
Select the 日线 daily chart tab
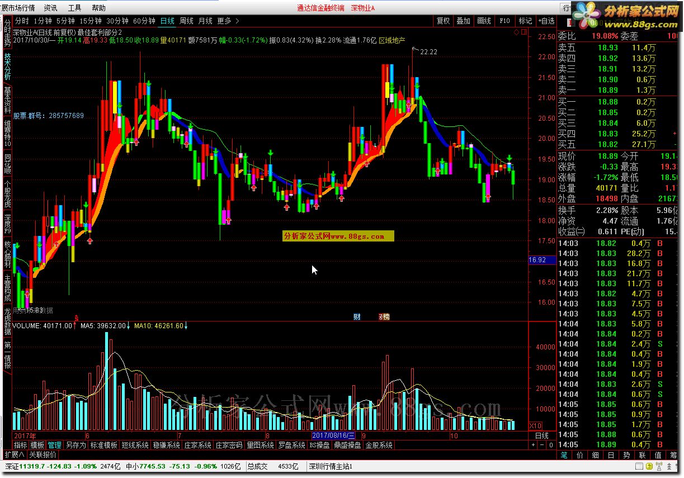click(x=167, y=21)
